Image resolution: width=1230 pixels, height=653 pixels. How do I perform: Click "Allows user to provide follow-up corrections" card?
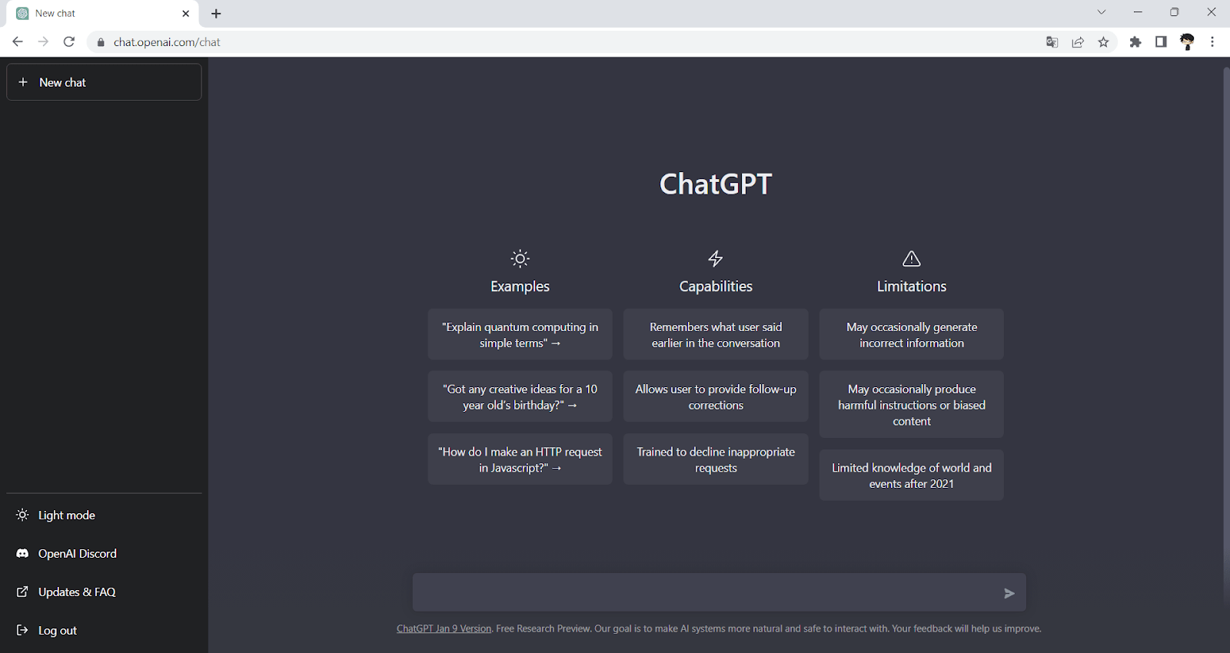[716, 396]
